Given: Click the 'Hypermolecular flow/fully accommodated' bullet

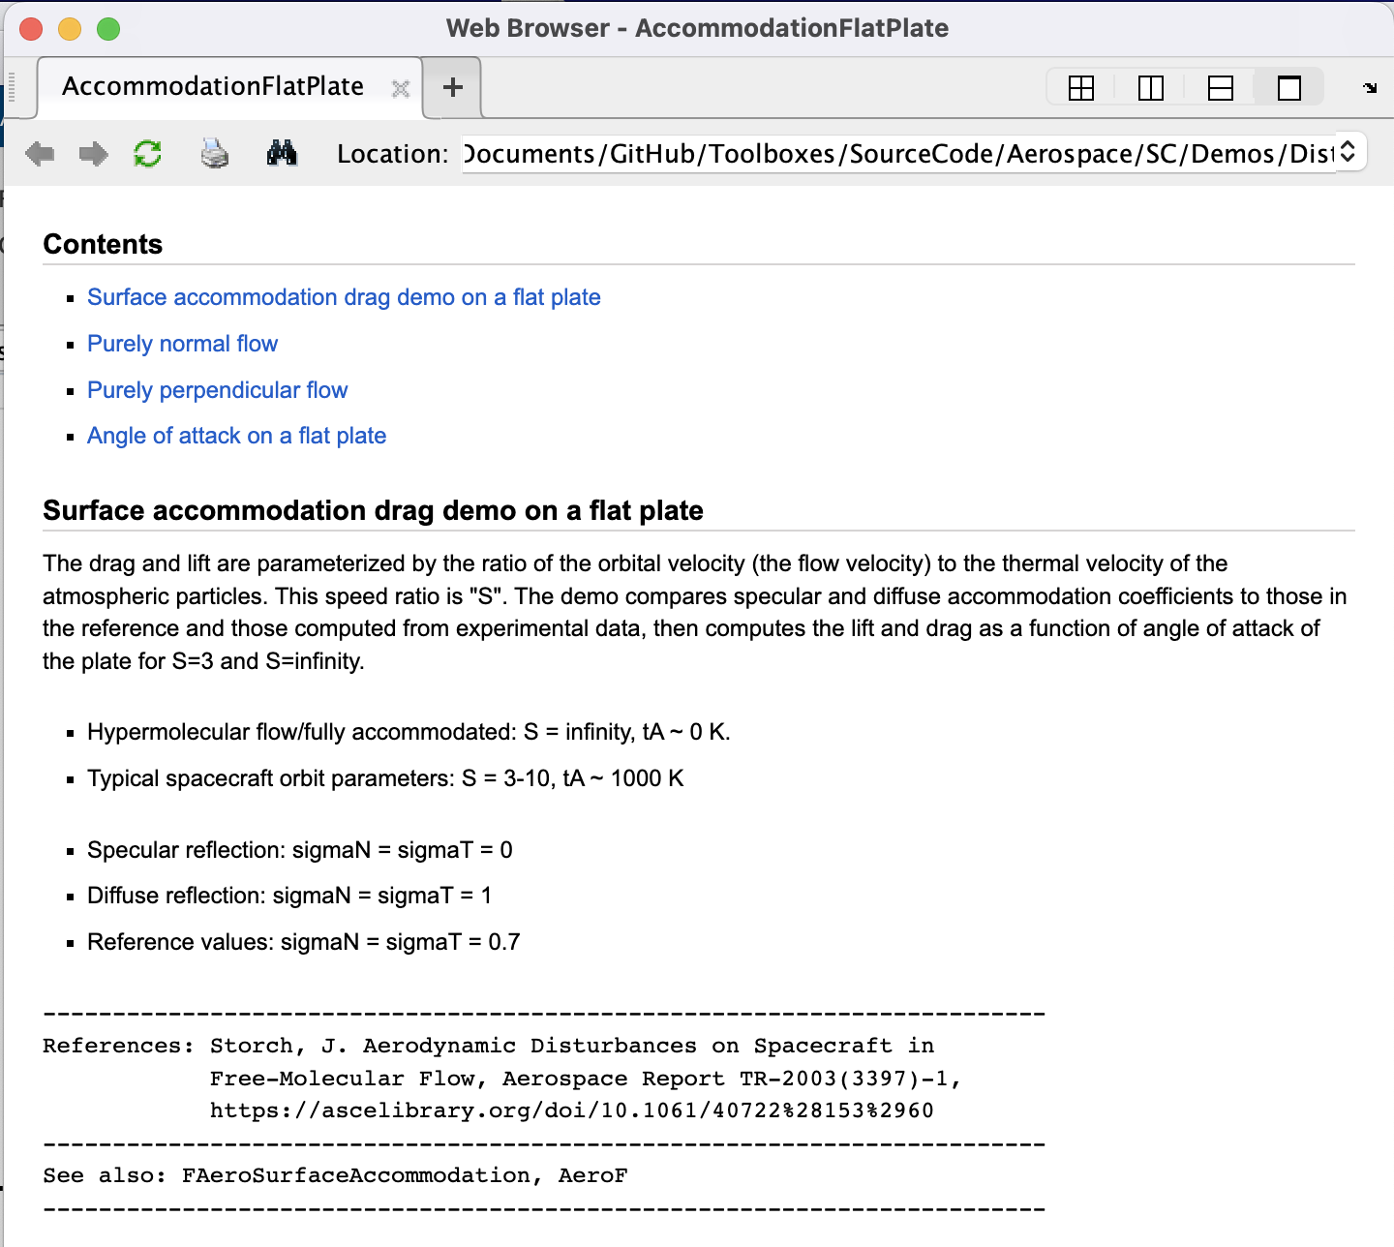Looking at the screenshot, I should click(409, 732).
